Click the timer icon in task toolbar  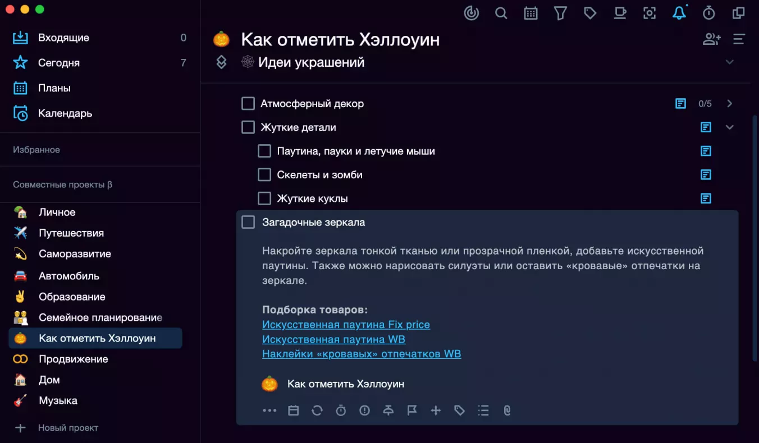point(341,410)
